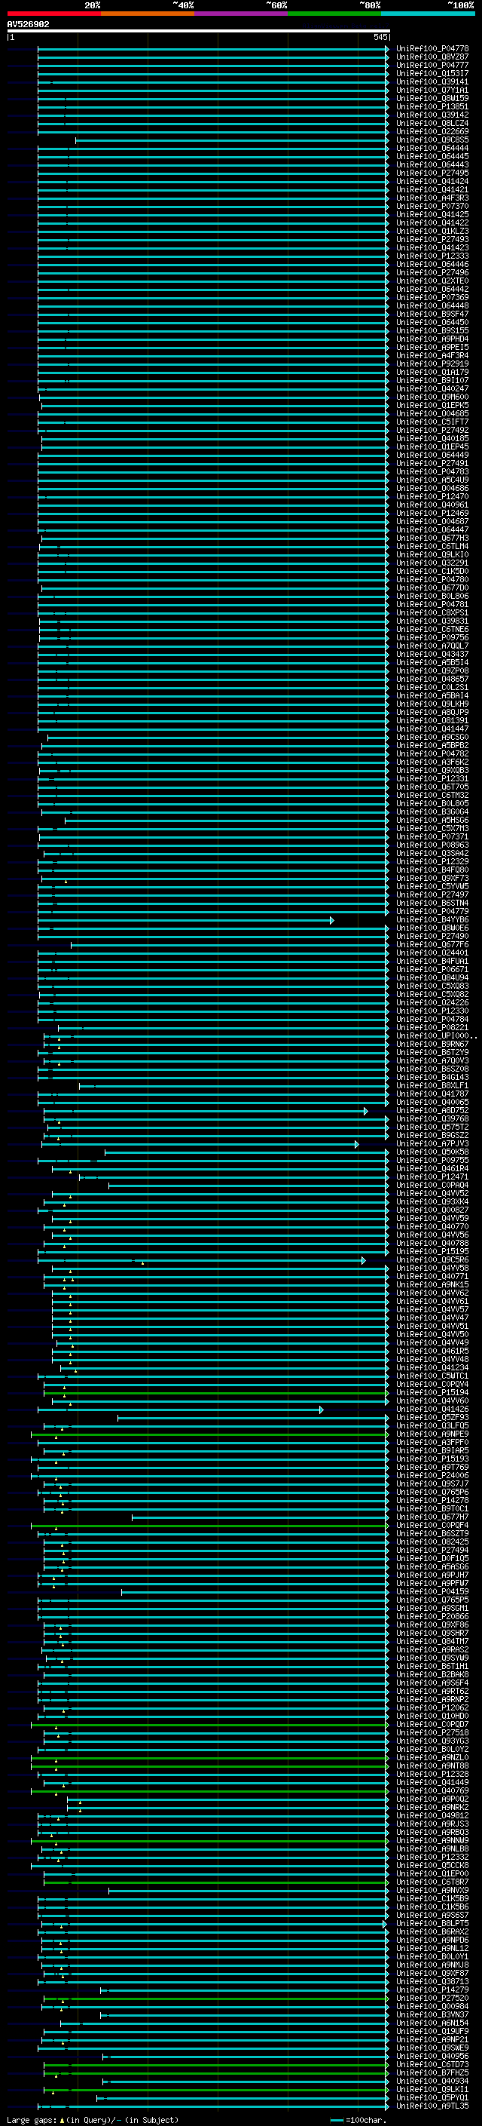Open the UniRef100_A9NZL0 hit label
This screenshot has width=482, height=2126.
click(432, 1758)
